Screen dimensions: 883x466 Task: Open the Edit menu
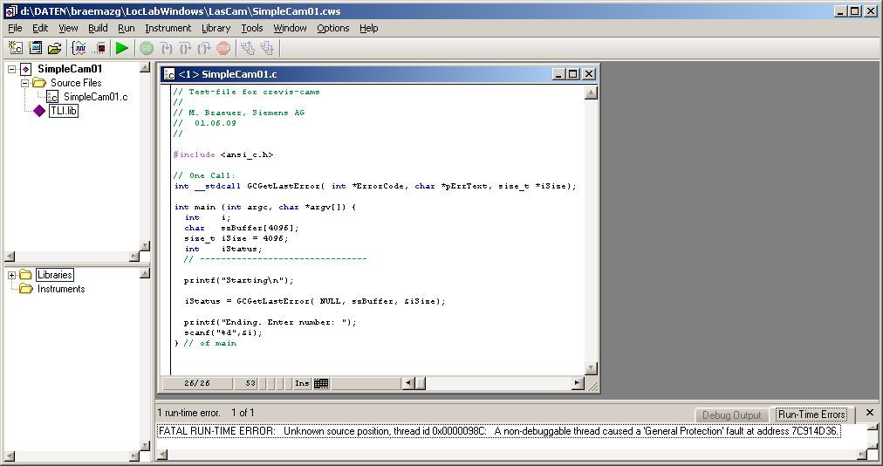[40, 28]
